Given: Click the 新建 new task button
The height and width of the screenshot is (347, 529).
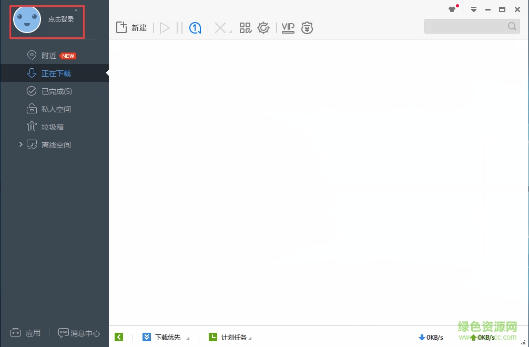Looking at the screenshot, I should (x=131, y=28).
